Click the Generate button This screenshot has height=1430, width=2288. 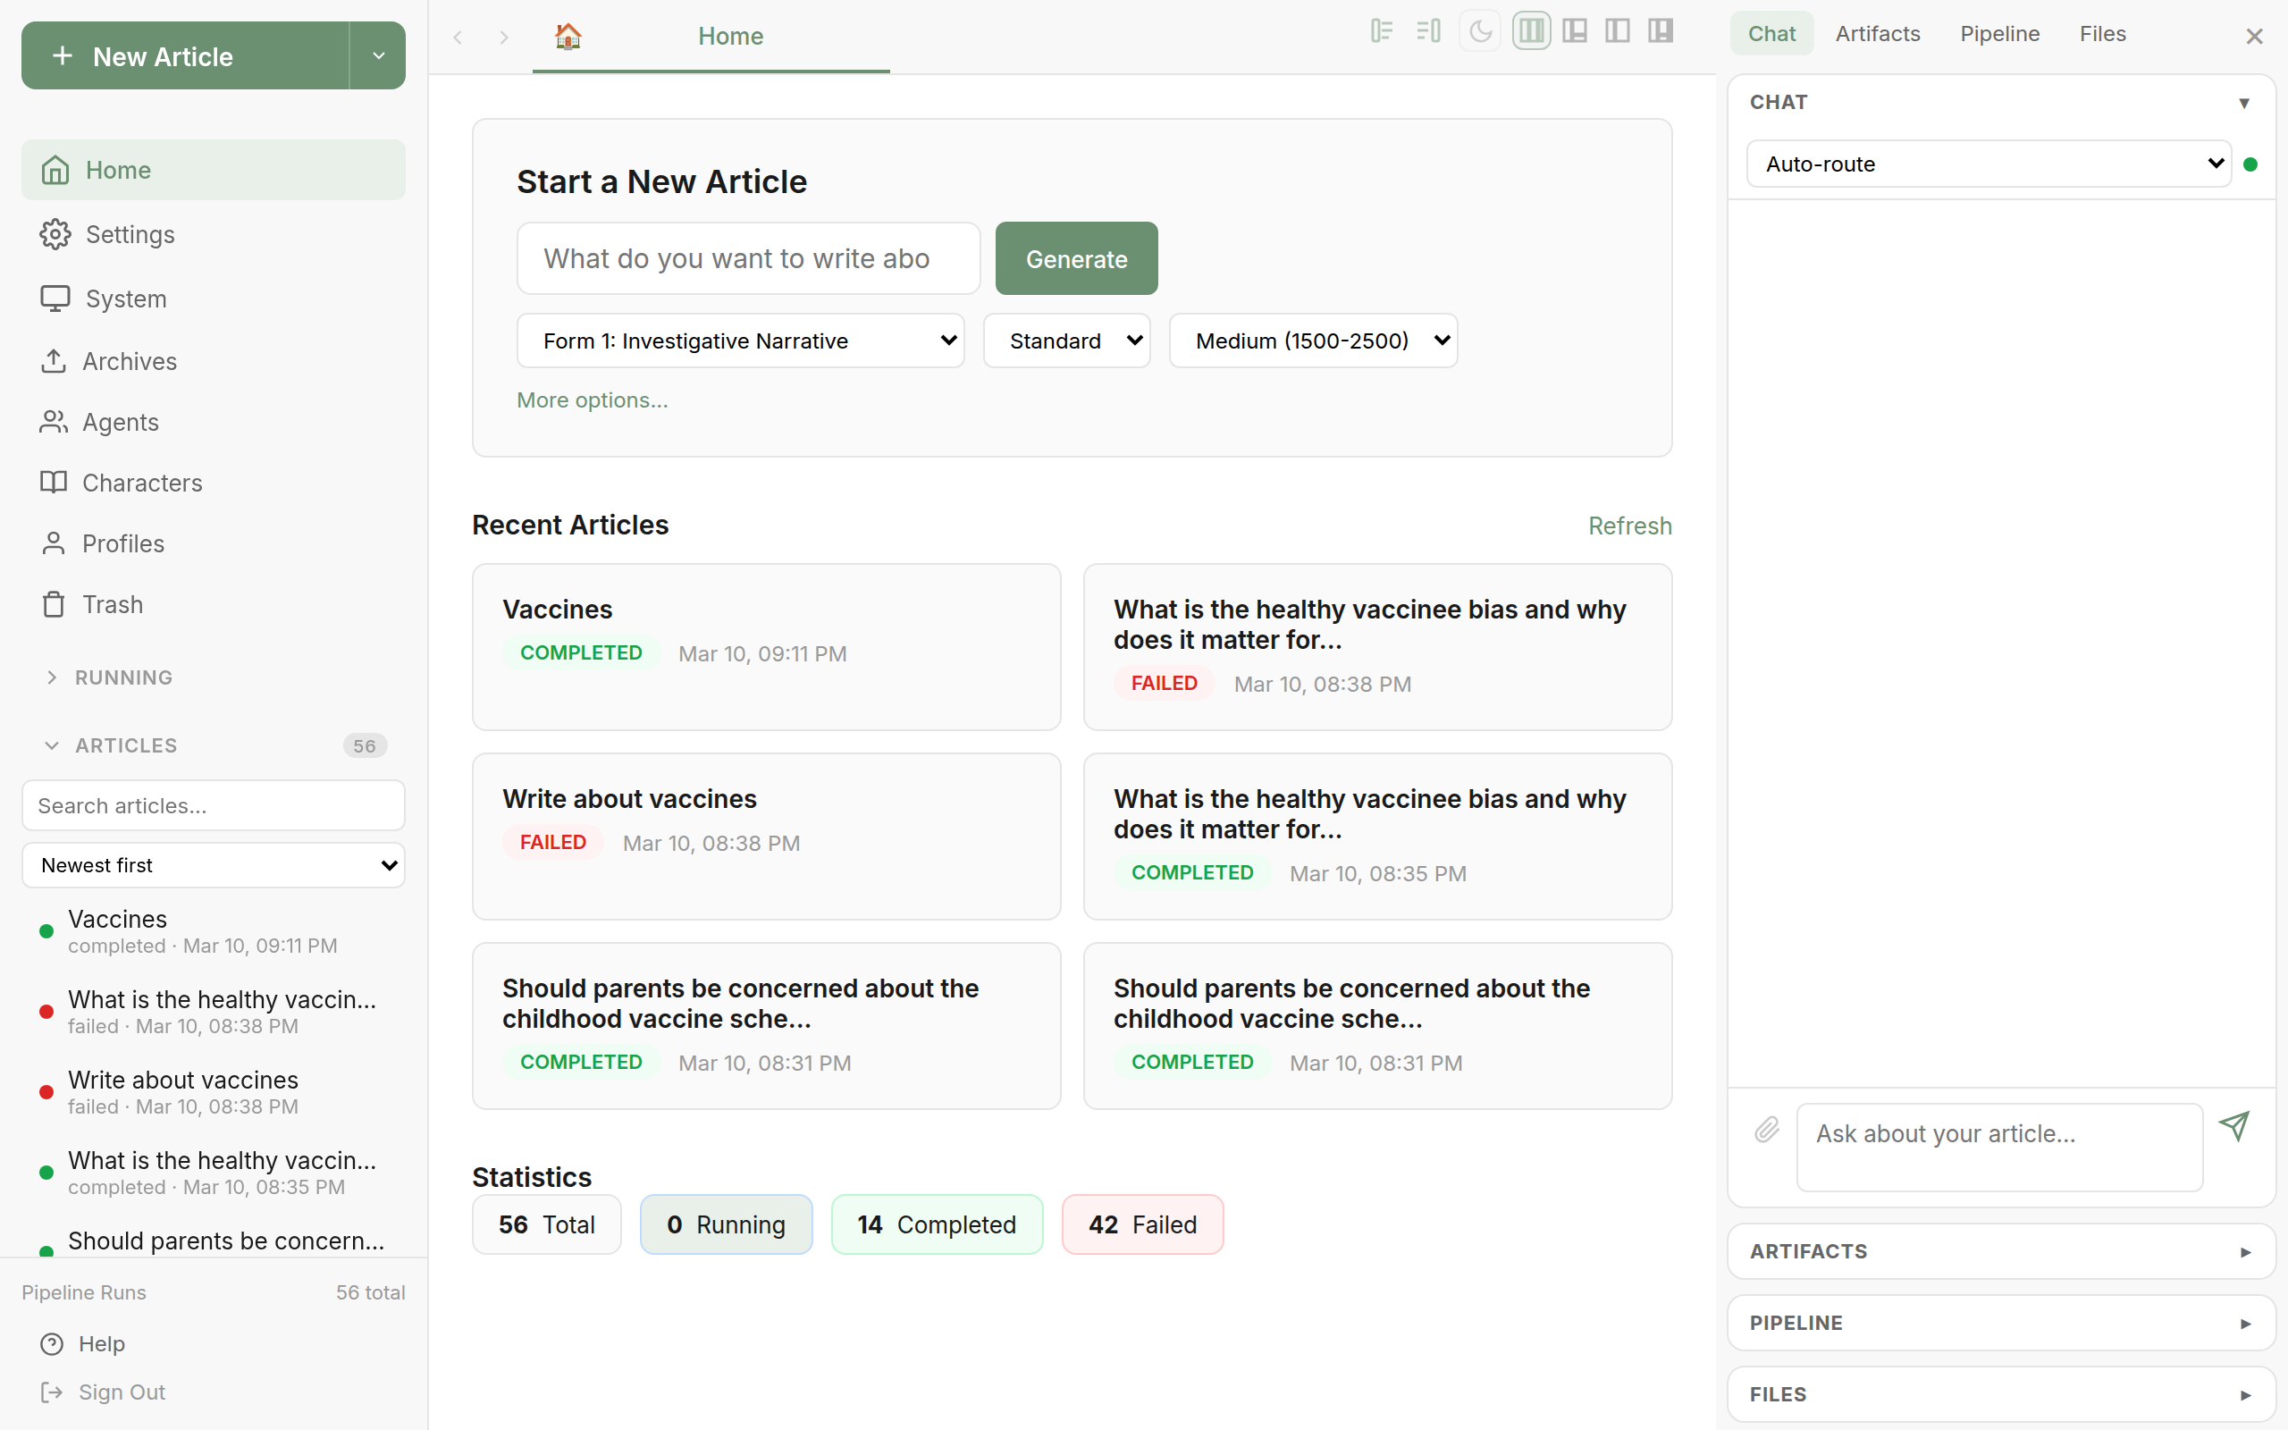(x=1075, y=258)
